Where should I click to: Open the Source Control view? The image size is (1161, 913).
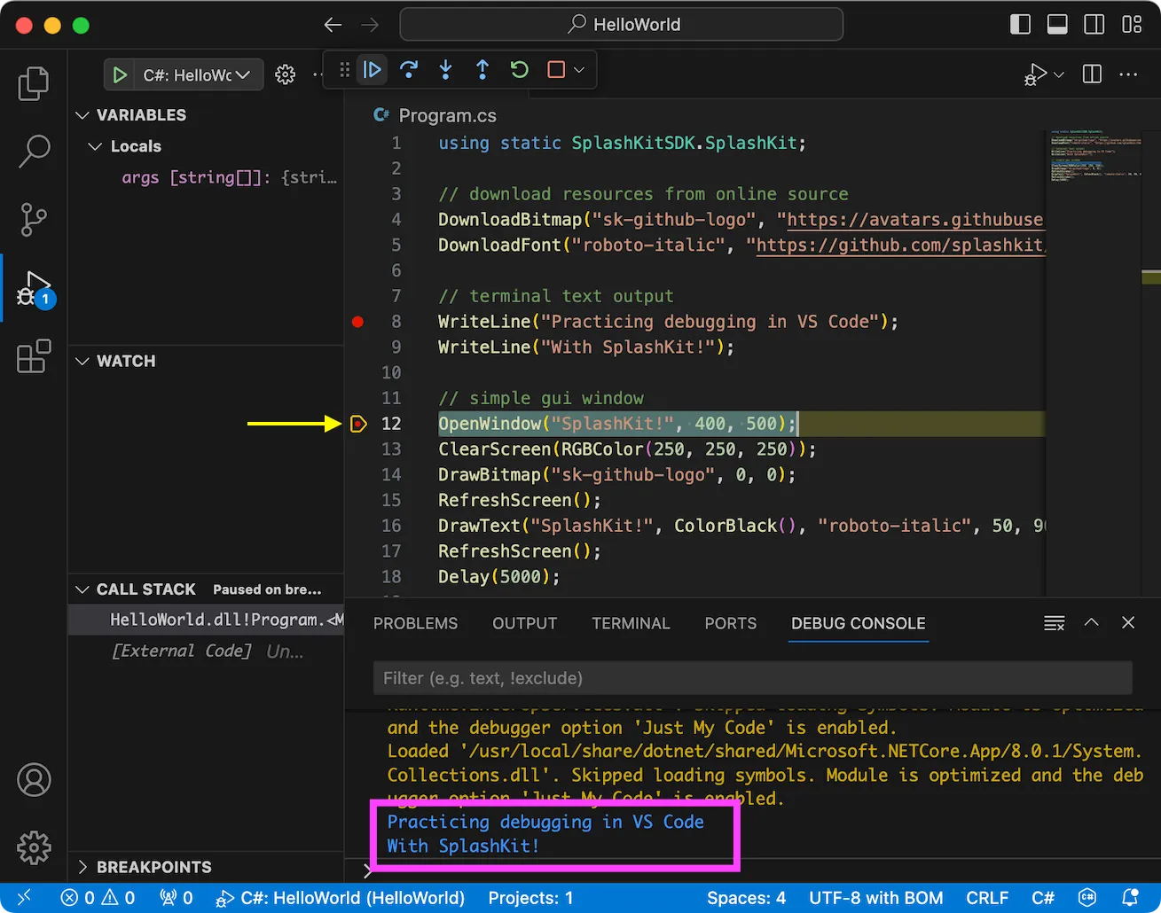[x=34, y=219]
